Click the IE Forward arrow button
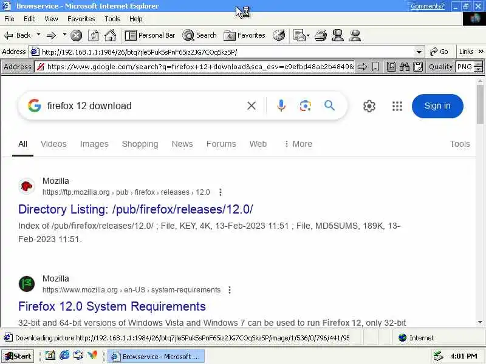Image resolution: width=486 pixels, height=364 pixels. (52, 36)
